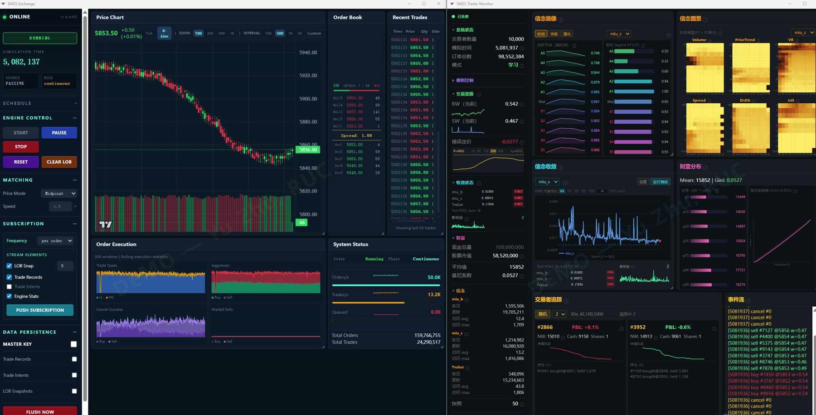
Task: Click resize handle of Order Execution panel
Action: (x=323, y=347)
